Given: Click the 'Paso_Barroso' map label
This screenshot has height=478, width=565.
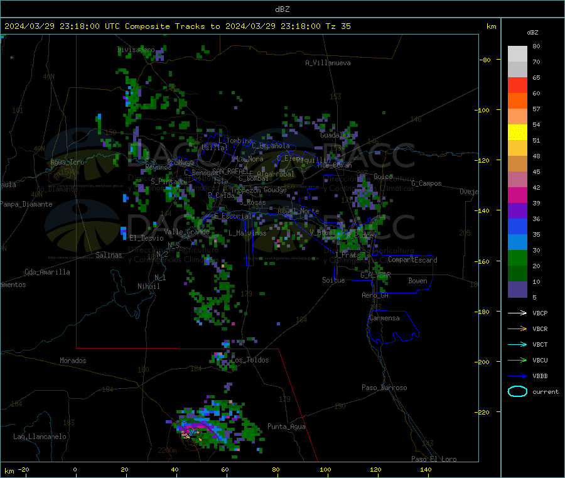Looking at the screenshot, I should click(384, 388).
